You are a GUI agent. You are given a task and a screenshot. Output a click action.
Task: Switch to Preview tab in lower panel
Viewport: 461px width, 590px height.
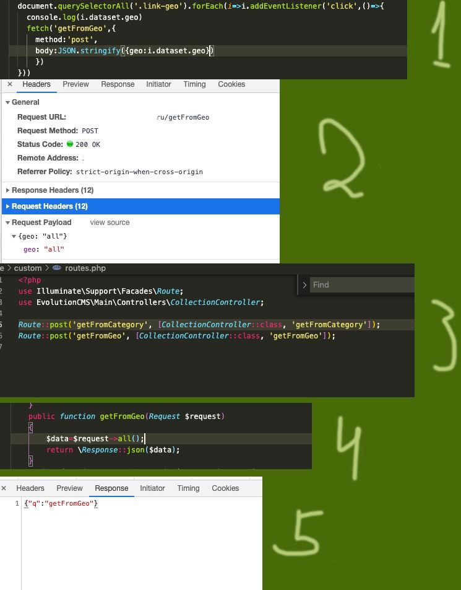(x=69, y=488)
